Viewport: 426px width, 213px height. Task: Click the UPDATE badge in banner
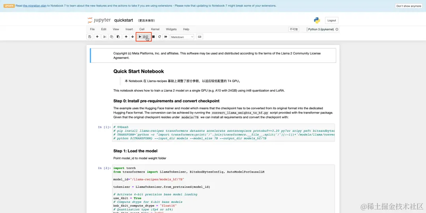(9, 6)
